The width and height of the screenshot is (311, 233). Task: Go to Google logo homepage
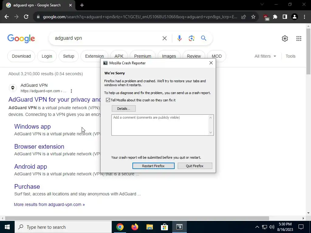21,39
